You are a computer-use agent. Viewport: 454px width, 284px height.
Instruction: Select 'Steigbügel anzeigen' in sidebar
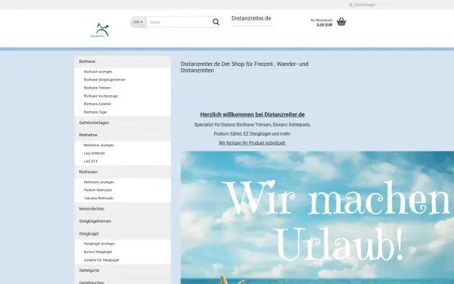click(99, 244)
